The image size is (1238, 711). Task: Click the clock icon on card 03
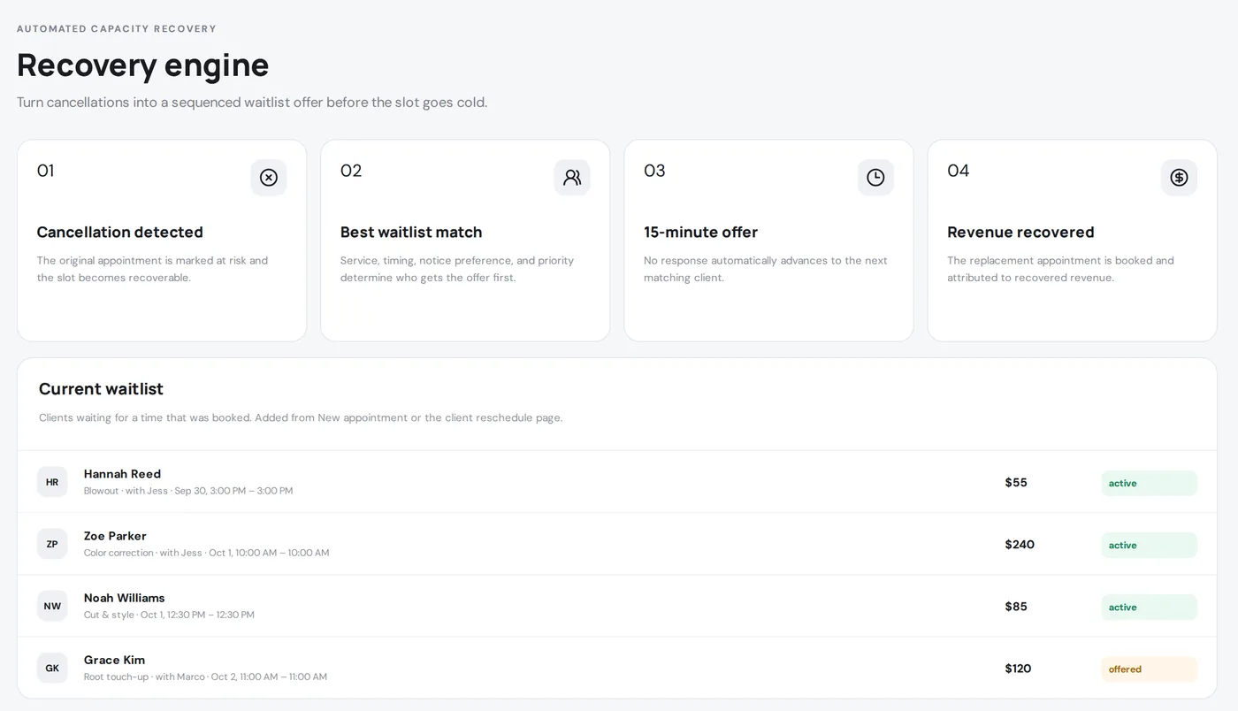pyautogui.click(x=875, y=178)
